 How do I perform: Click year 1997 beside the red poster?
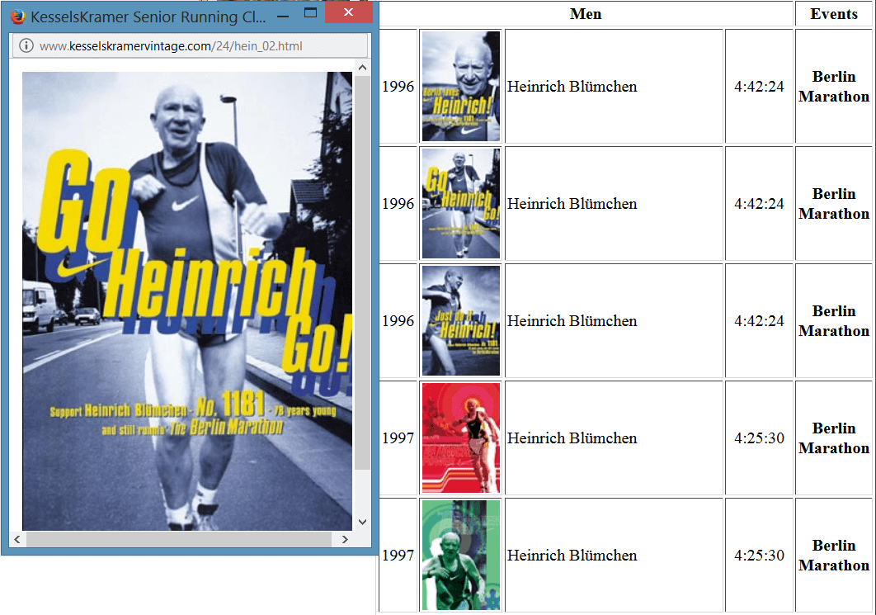398,438
